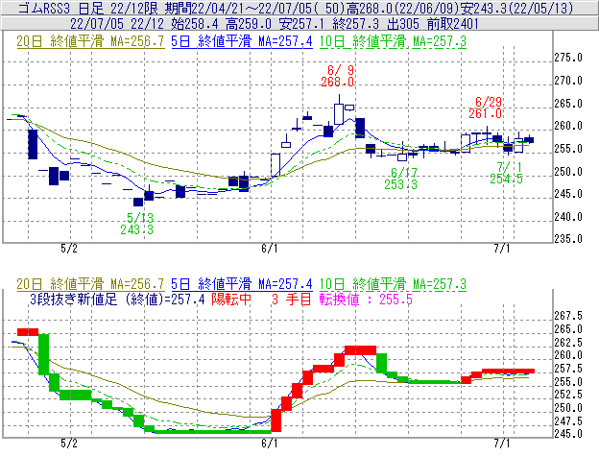This screenshot has height=456, width=599.
Task: Click the 260.0 upper chart axis label
Action: [568, 126]
